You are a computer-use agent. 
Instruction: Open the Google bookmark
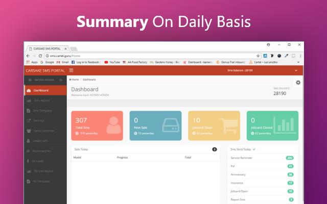(x=47, y=62)
